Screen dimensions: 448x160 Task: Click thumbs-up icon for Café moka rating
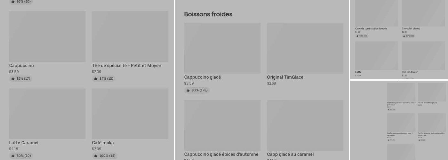tap(96, 156)
